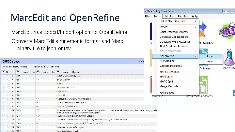Viewport: 235px width, 132px height.
Task: Select MARCJoin menu entry
Action: pos(166,77)
